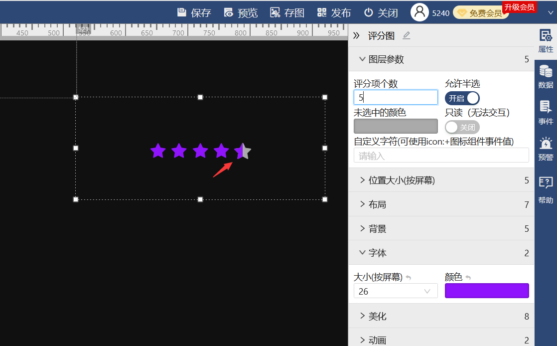Screen dimensions: 557x346
Task: Open the 帮助 help panel
Action: pos(546,190)
